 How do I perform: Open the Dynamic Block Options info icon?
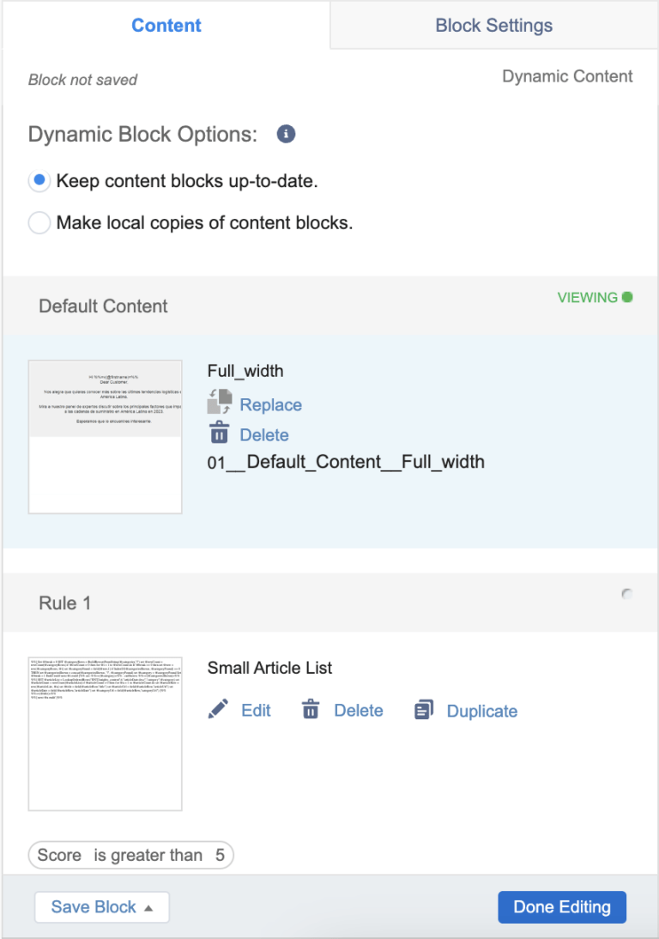click(x=286, y=134)
